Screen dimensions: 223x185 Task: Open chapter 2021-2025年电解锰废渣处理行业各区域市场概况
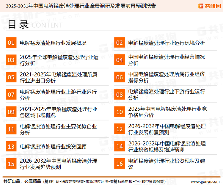point(59,112)
